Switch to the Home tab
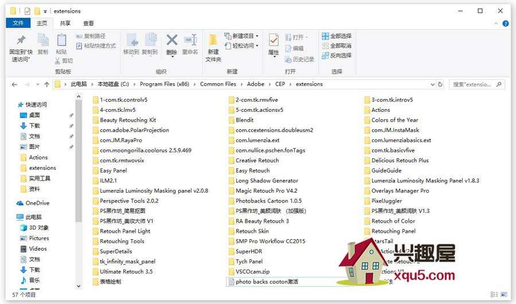The width and height of the screenshot is (516, 304). tap(42, 23)
